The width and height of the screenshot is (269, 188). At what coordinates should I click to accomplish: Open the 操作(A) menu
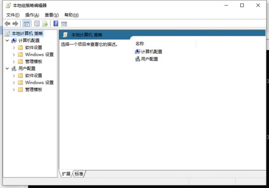click(x=32, y=15)
